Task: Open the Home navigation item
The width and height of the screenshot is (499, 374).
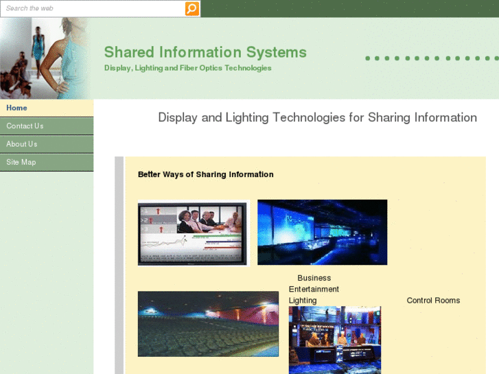Action: click(47, 108)
